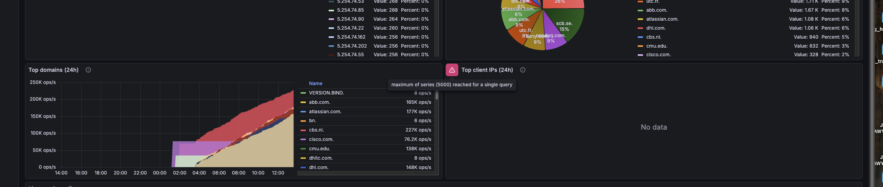Click the Top client IPs info icon
The width and height of the screenshot is (883, 187).
tap(523, 70)
